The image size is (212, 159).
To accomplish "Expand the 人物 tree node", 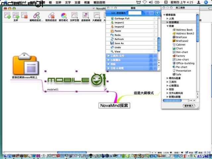I will [168, 19].
